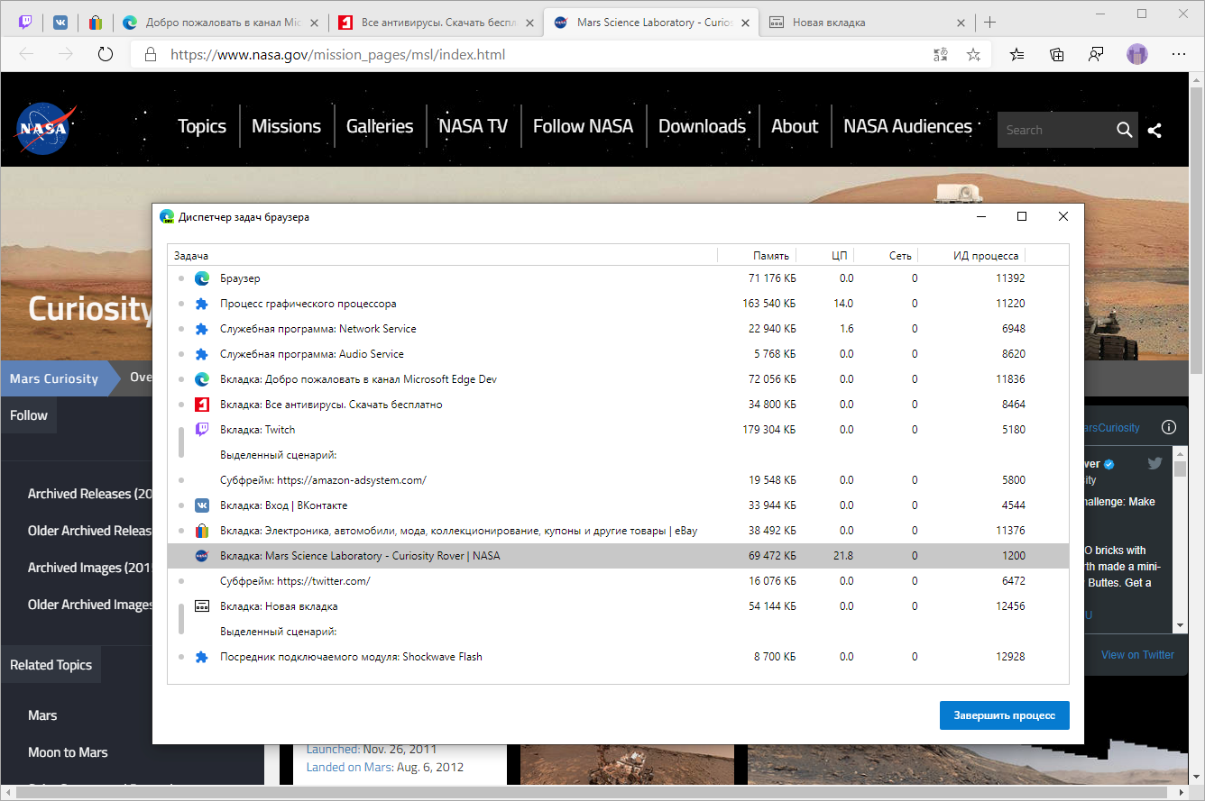Click the Twitter info icon

1169,427
